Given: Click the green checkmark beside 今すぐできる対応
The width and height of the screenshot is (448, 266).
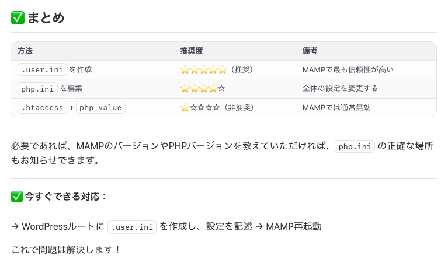Looking at the screenshot, I should tap(17, 197).
